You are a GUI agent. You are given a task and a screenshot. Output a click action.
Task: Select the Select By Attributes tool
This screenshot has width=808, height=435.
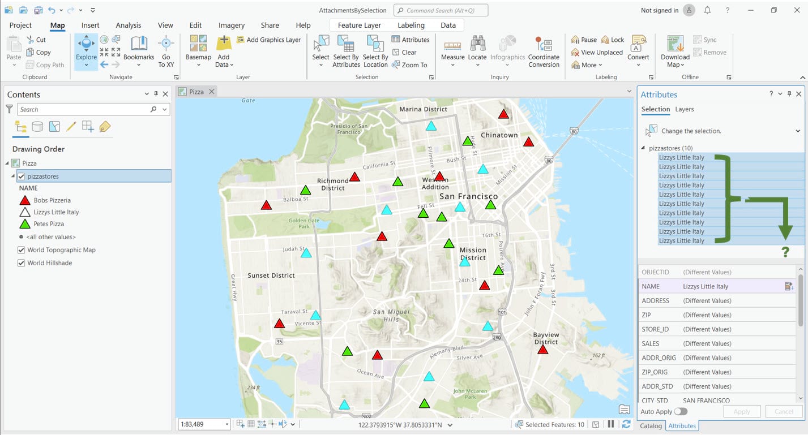[345, 51]
